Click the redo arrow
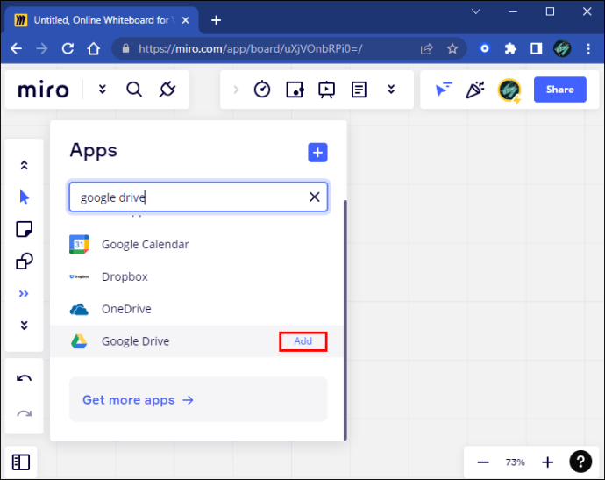This screenshot has height=480, width=605. (24, 413)
